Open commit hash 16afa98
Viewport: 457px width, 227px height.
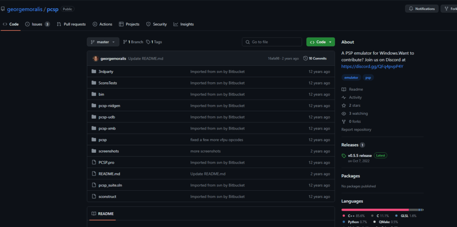pyautogui.click(x=274, y=59)
